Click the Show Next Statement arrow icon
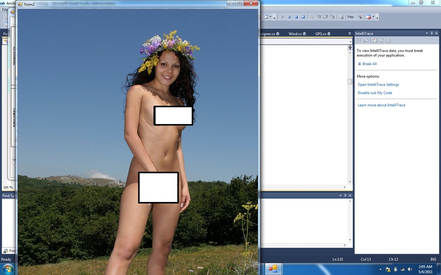 (x=312, y=17)
